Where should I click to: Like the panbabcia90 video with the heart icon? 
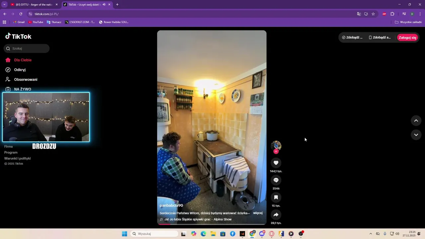(276, 163)
